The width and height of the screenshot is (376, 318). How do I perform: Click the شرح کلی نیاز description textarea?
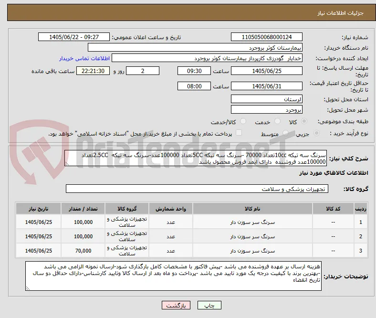pos(196,158)
